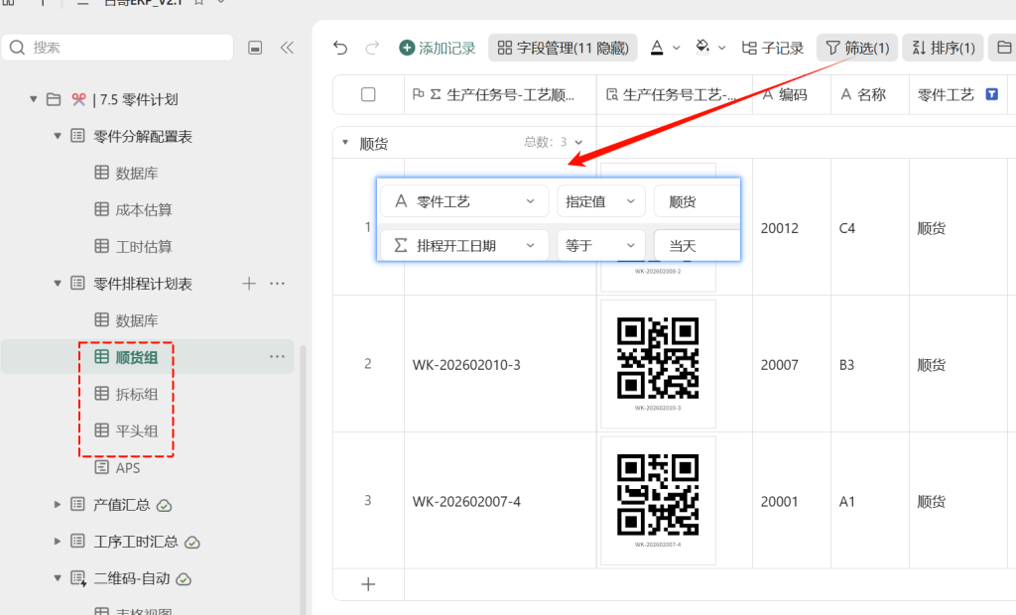The width and height of the screenshot is (1016, 615).
Task: Open the 排程开工日期 filter field dropdown
Action: pyautogui.click(x=464, y=246)
